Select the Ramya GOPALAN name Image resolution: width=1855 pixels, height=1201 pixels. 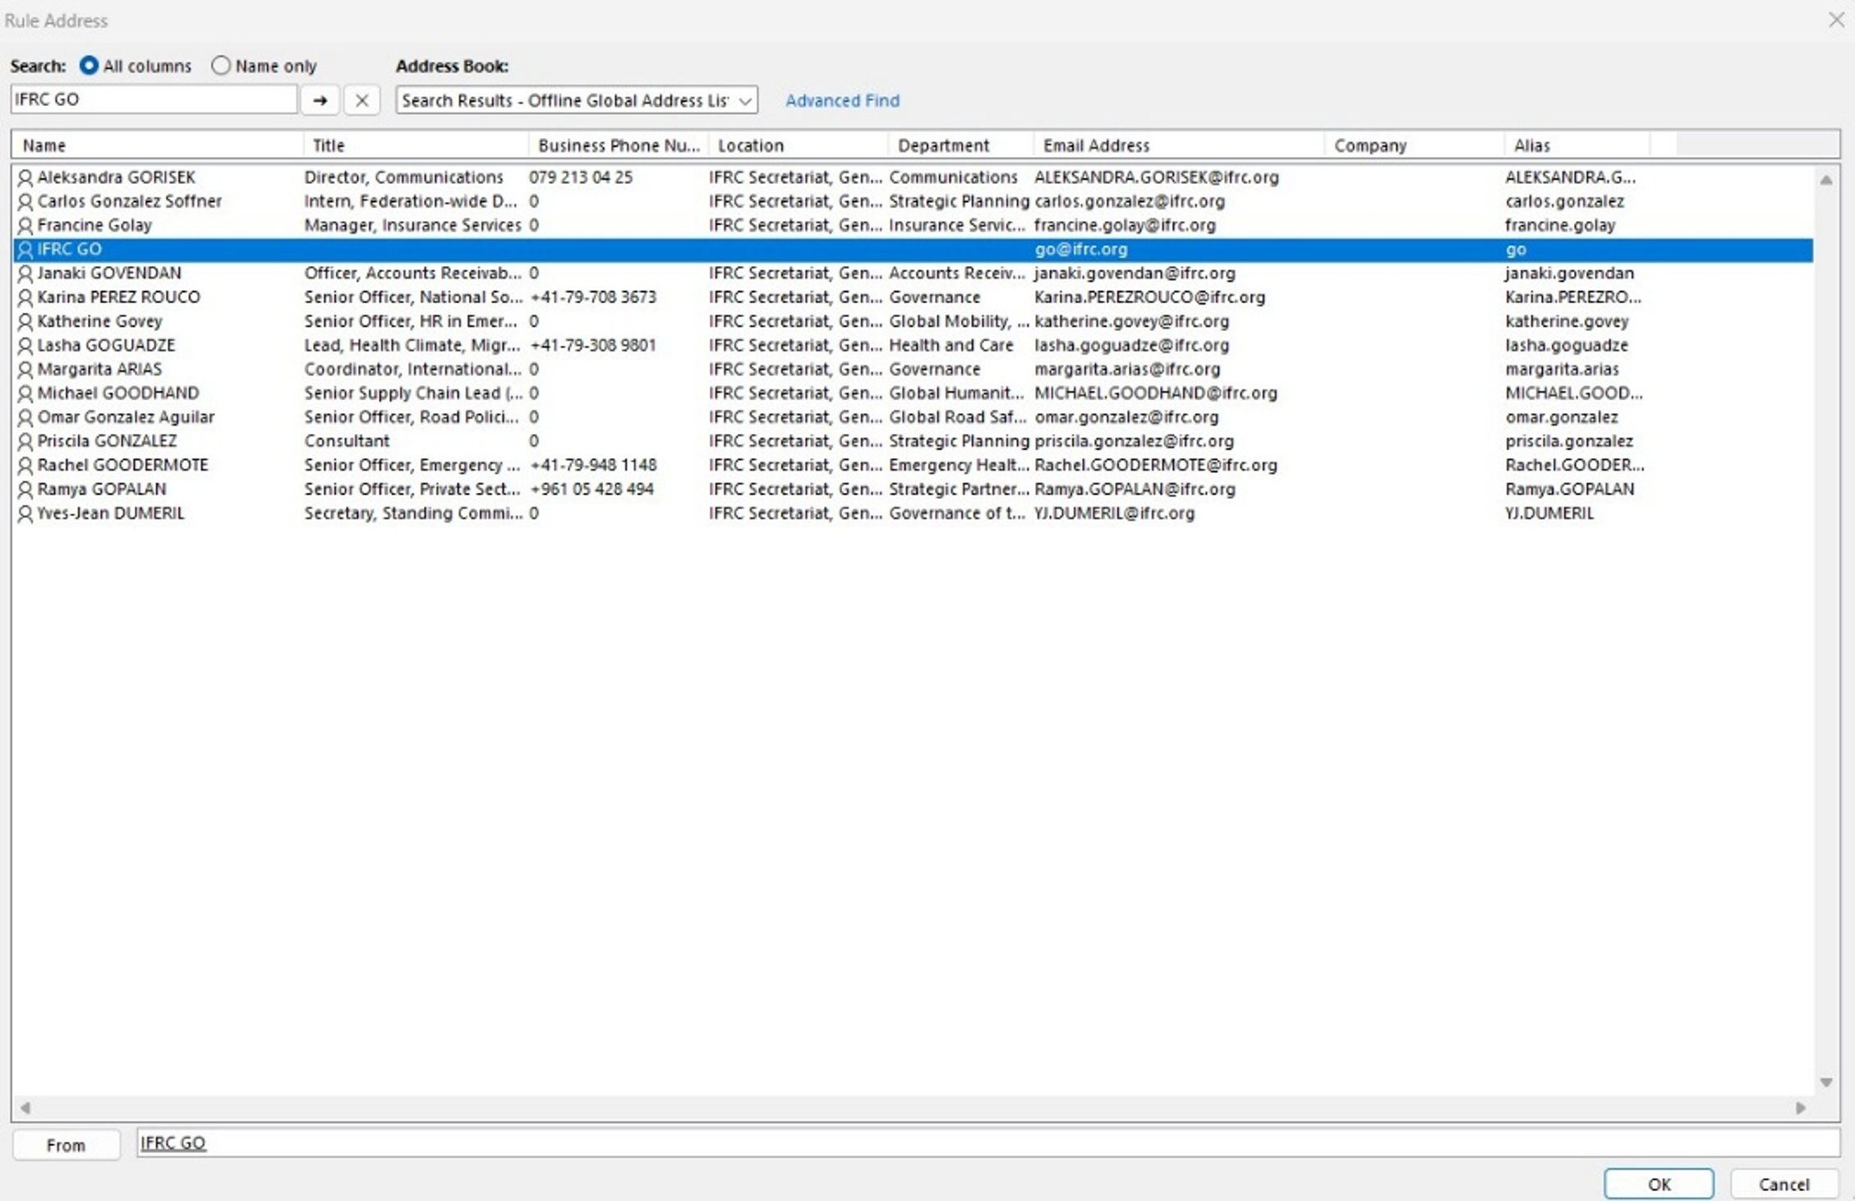pos(102,490)
